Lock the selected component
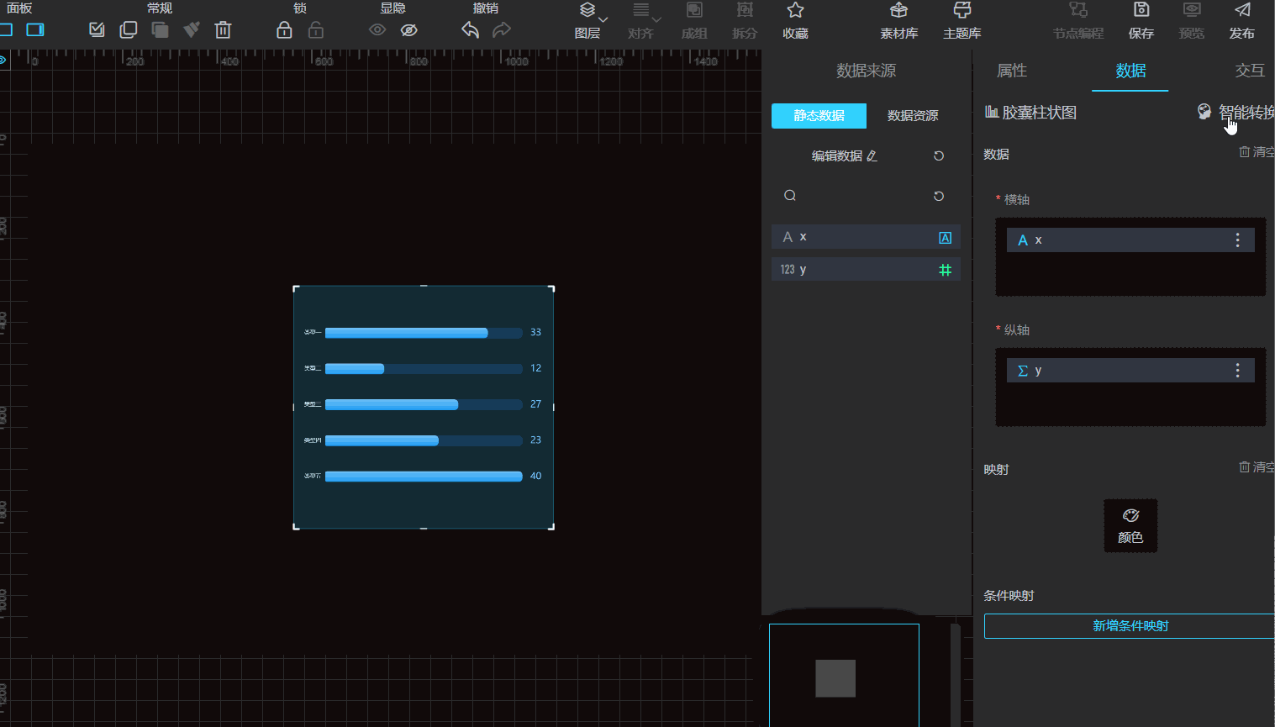1275x727 pixels. (x=284, y=30)
